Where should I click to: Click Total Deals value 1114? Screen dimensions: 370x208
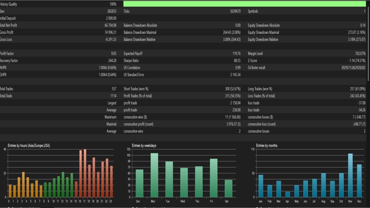coord(113,96)
